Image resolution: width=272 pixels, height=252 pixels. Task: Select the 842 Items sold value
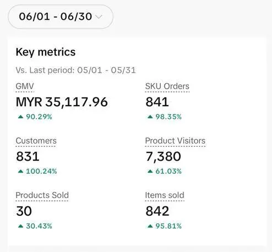click(x=157, y=211)
